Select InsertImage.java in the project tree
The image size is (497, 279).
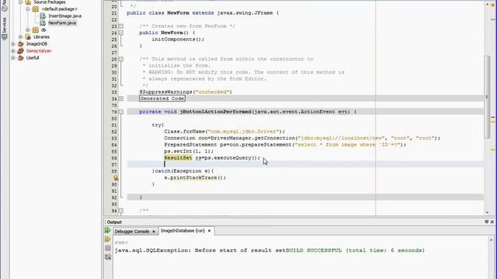click(x=64, y=15)
